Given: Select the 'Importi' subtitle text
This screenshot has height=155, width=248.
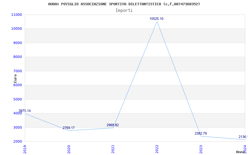Looking at the screenshot, I should point(124,11).
